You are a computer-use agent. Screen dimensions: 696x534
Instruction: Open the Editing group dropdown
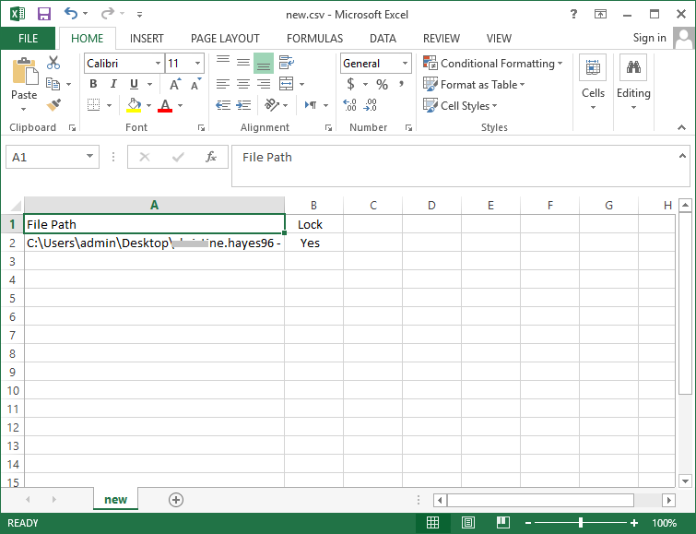(x=633, y=83)
